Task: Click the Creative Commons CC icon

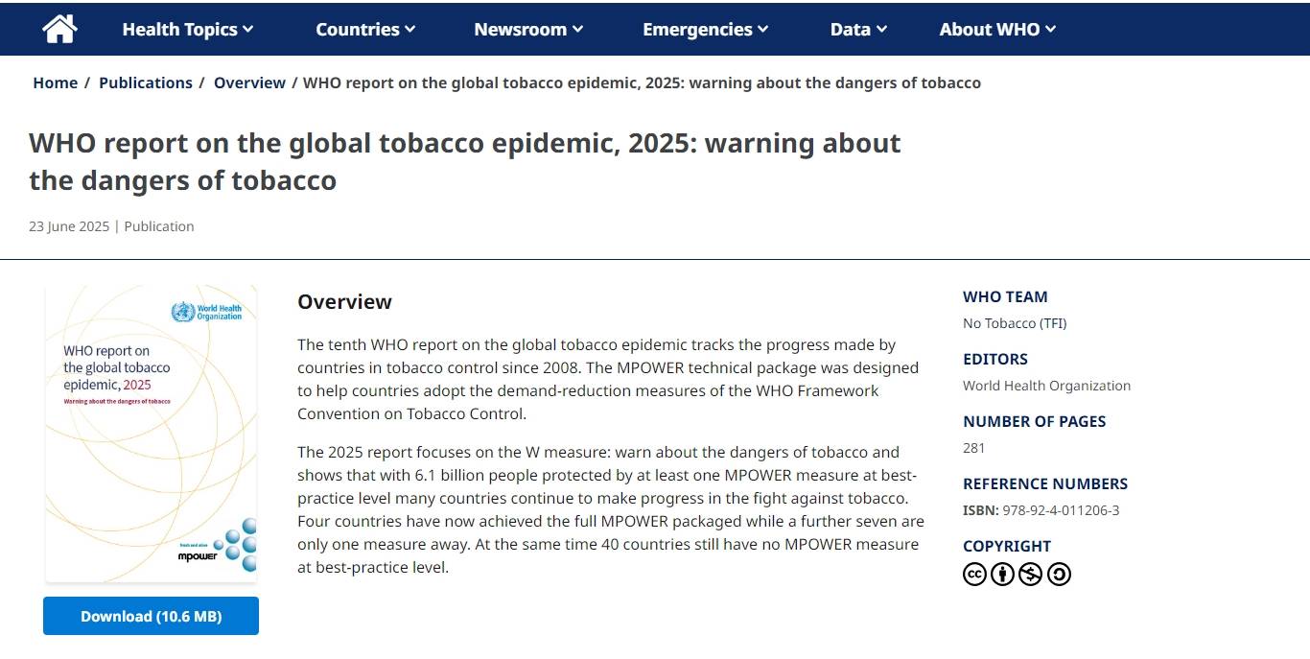Action: 974,574
